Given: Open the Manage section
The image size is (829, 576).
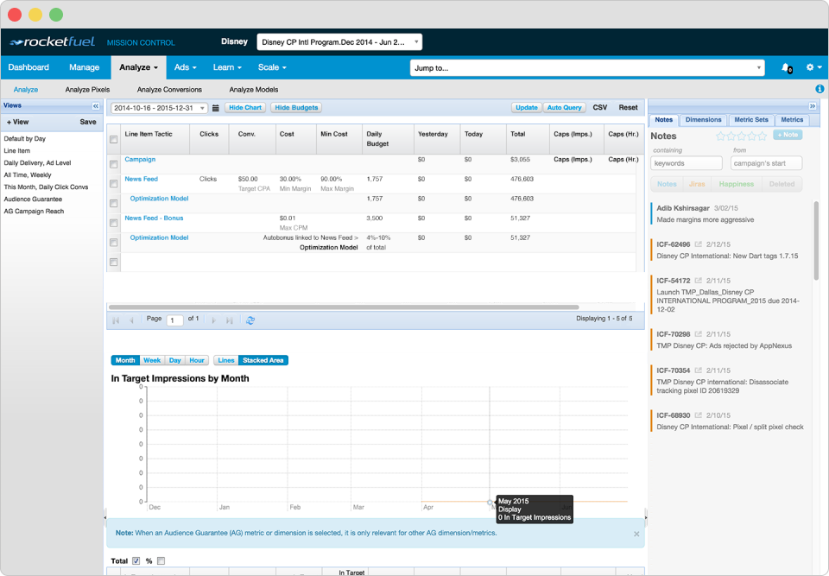Looking at the screenshot, I should (x=84, y=67).
